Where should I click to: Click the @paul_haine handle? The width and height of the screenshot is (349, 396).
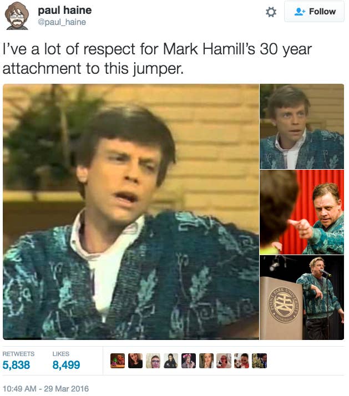point(62,22)
